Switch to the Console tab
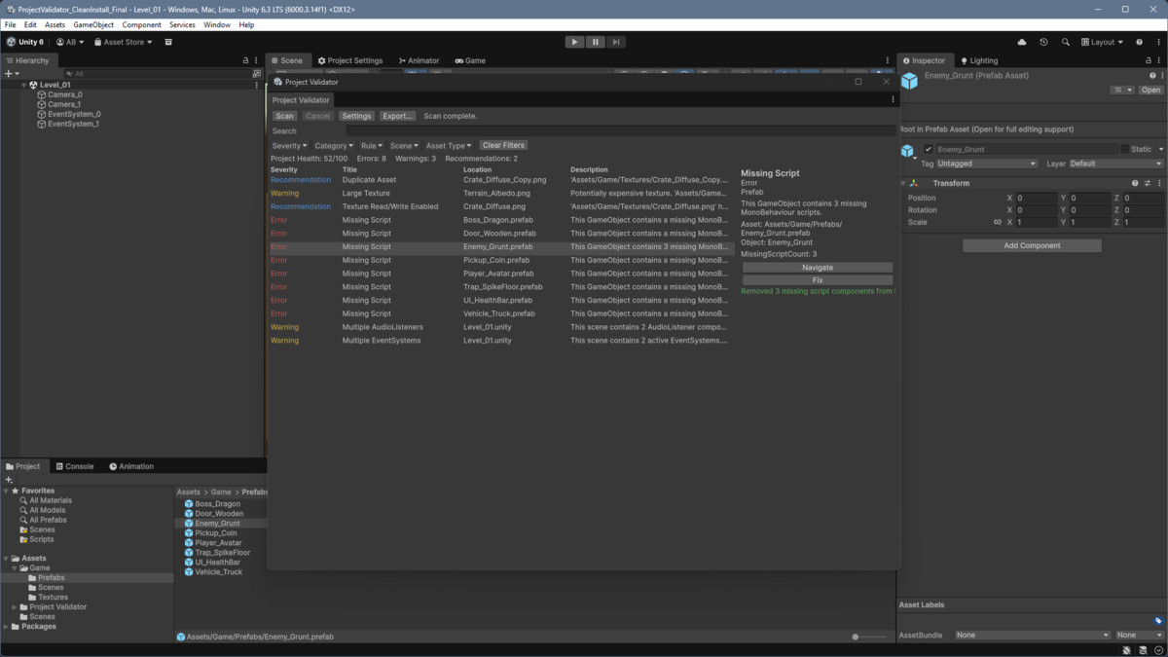This screenshot has width=1168, height=657. coord(74,466)
